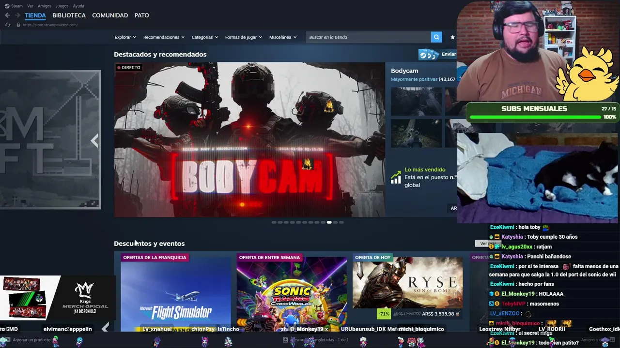Click the OFERTA DE HOY label
Image resolution: width=620 pixels, height=348 pixels.
point(372,258)
